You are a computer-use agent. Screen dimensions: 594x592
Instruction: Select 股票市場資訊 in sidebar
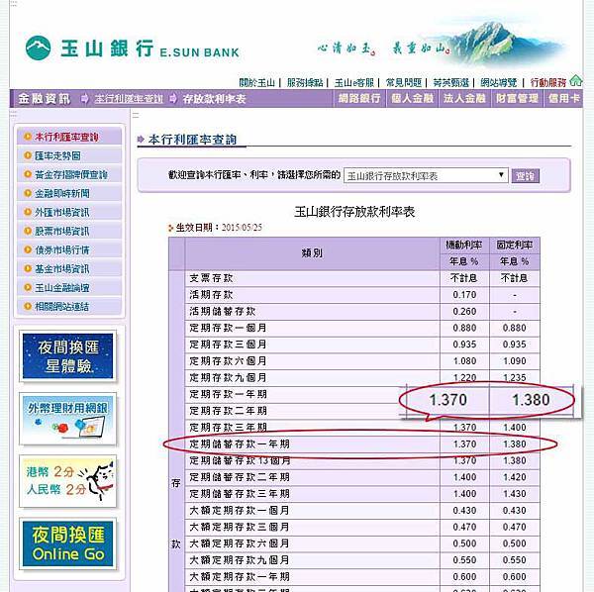pos(69,231)
